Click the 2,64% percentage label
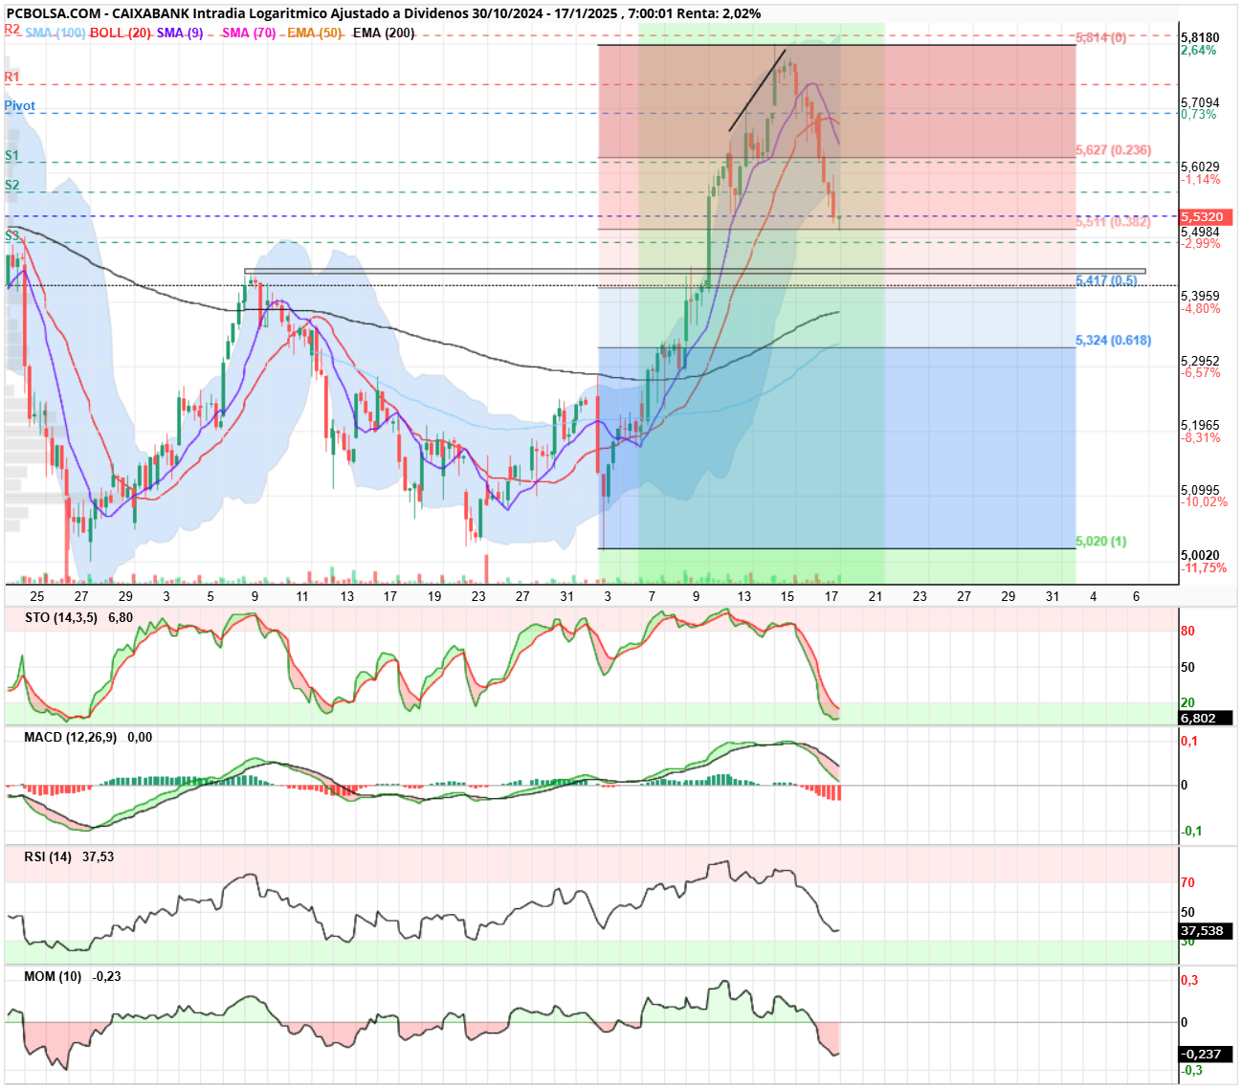Screen dimensions: 1242x1089 click(x=1199, y=50)
